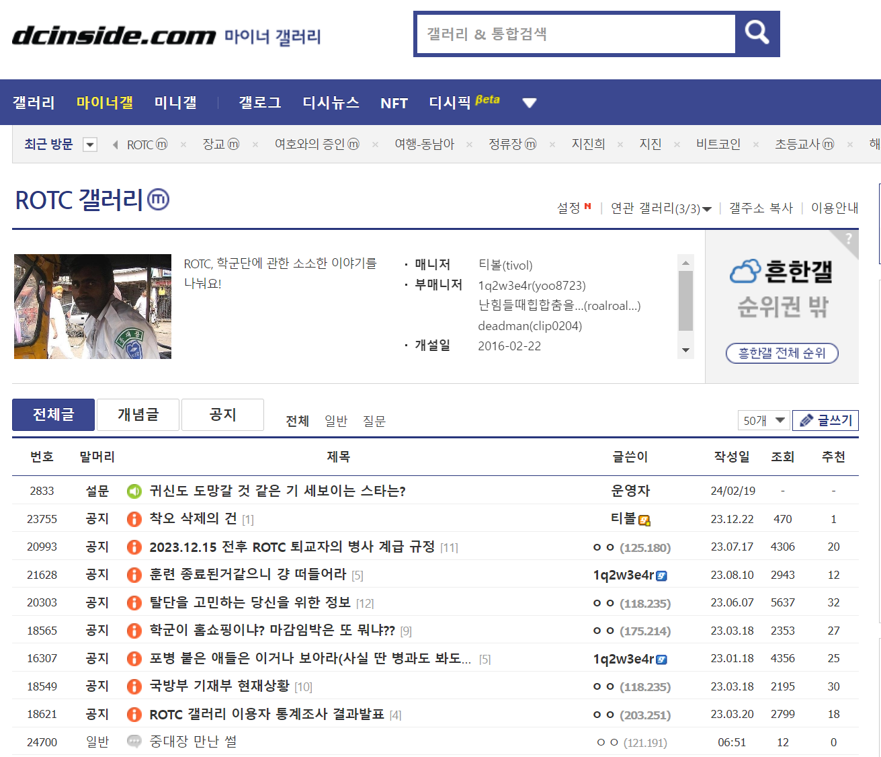
Task: Click notice icon beside 국방부 기재부 현재상황
Action: pyautogui.click(x=134, y=686)
